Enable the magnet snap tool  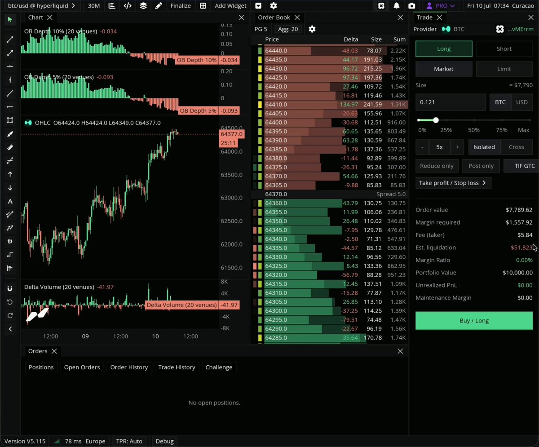click(10, 288)
